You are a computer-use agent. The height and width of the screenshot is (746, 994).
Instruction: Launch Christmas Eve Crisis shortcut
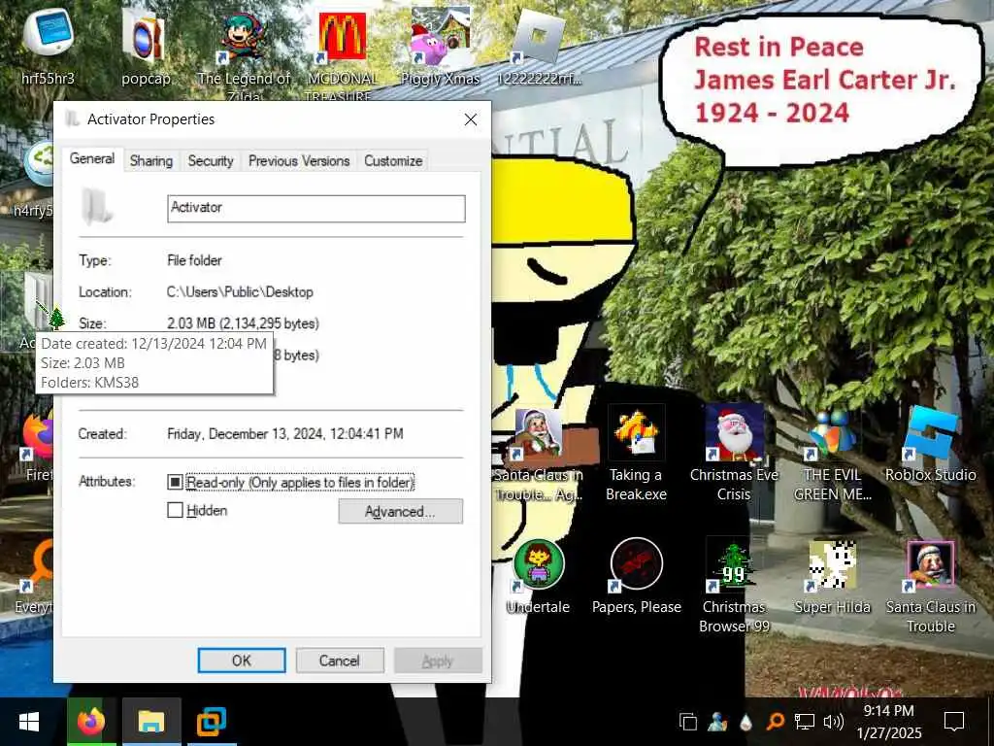[734, 455]
